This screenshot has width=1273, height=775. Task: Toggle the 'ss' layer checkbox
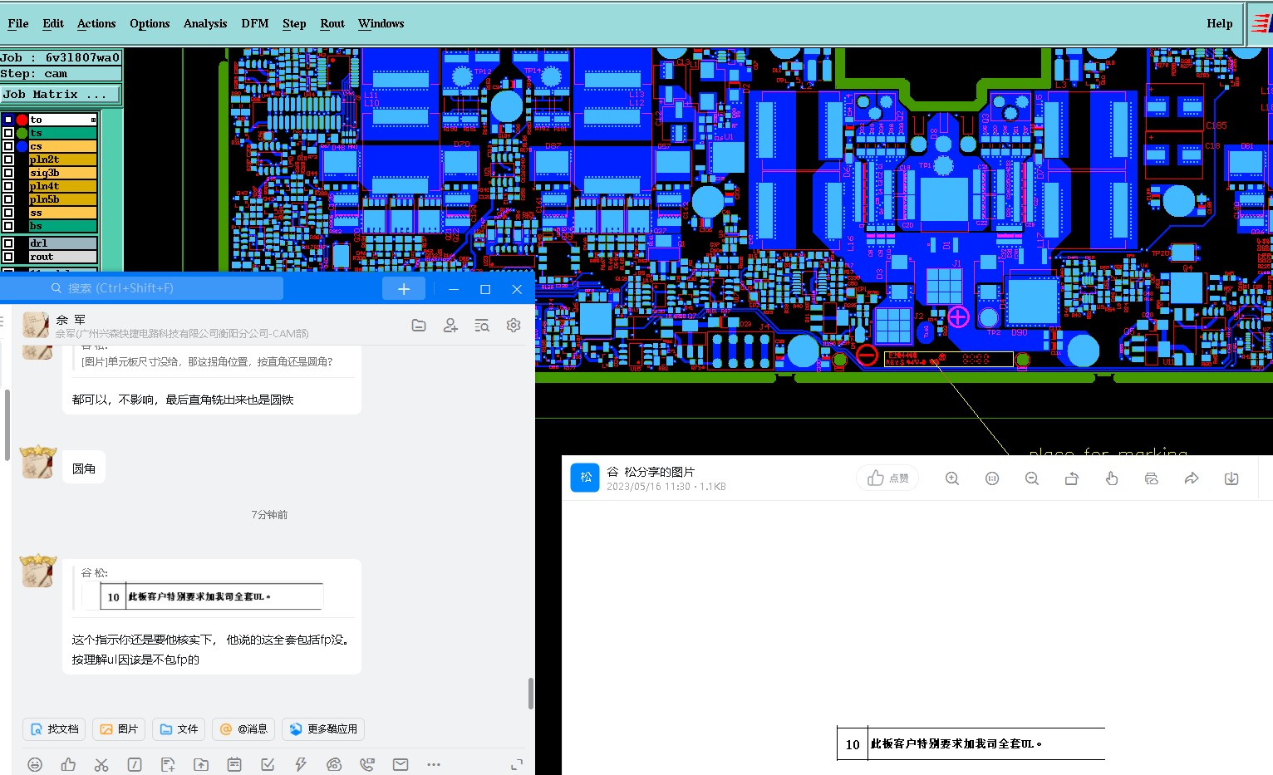pyautogui.click(x=8, y=213)
